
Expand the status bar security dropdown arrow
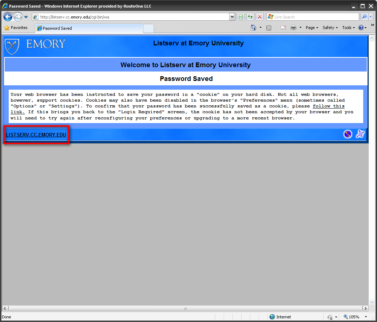click(336, 317)
